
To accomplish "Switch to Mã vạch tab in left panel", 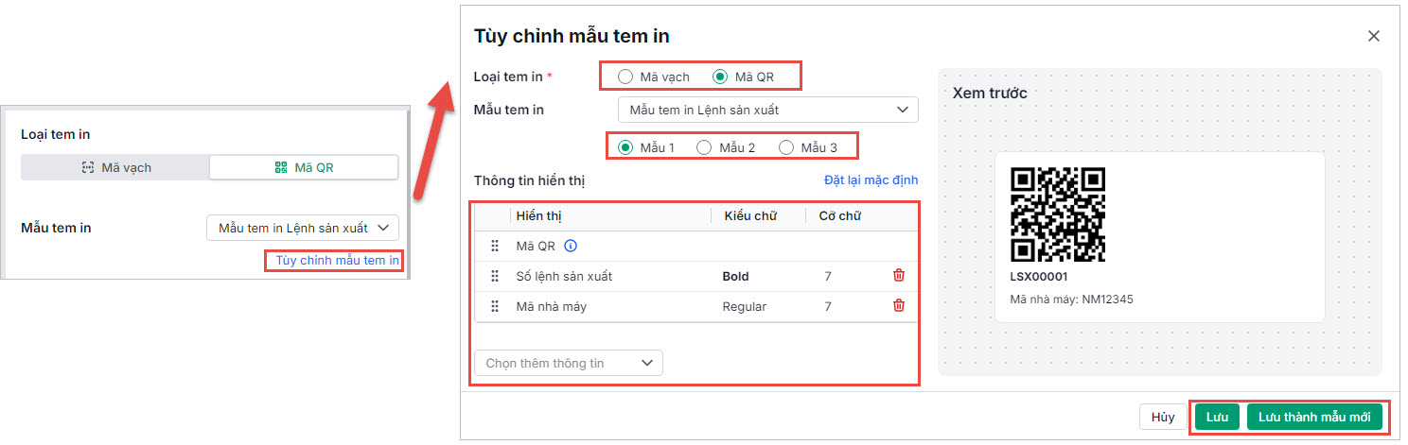I will [x=115, y=167].
